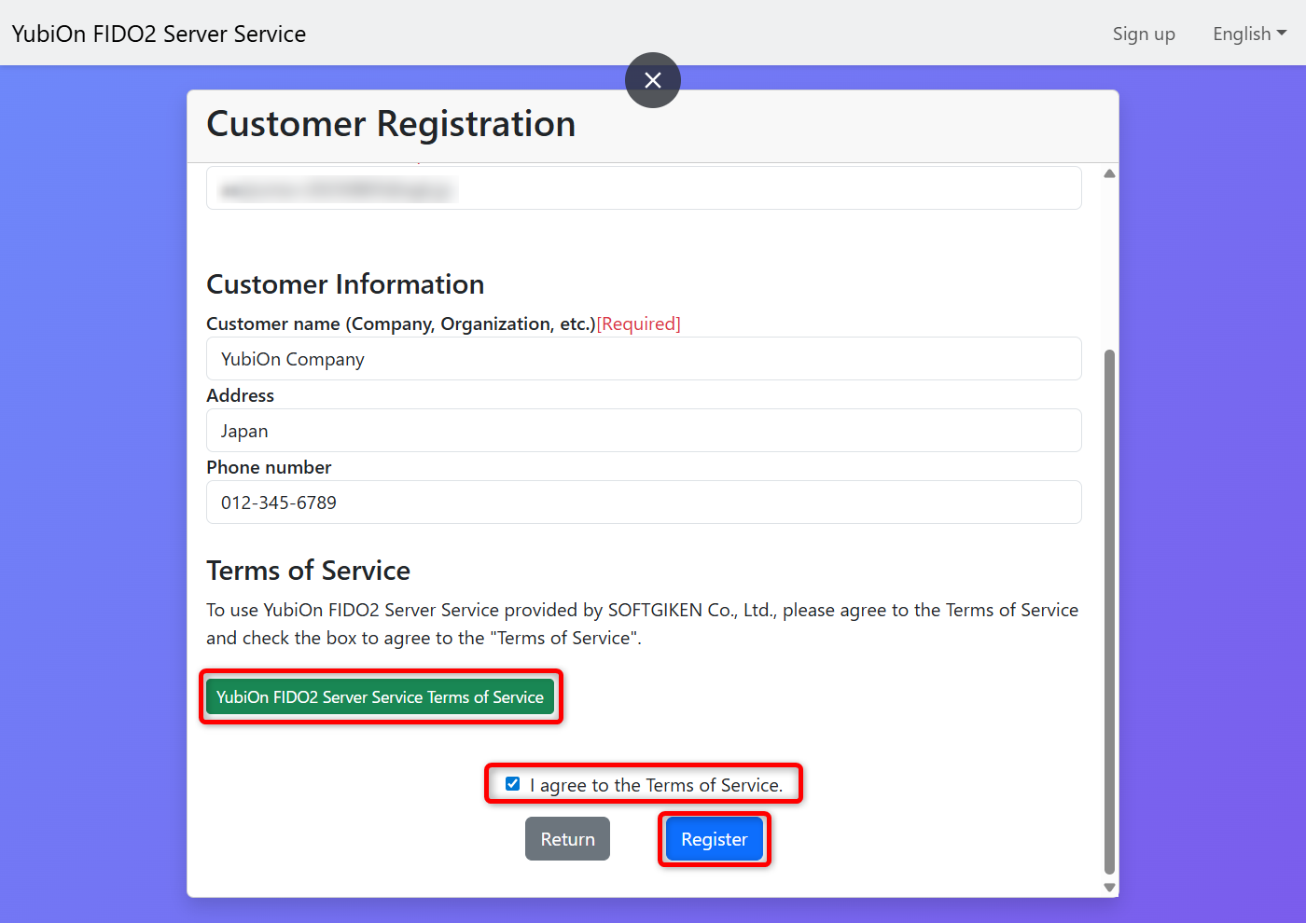Close the Customer Registration dialog with X
The image size is (1306, 923).
(x=653, y=80)
